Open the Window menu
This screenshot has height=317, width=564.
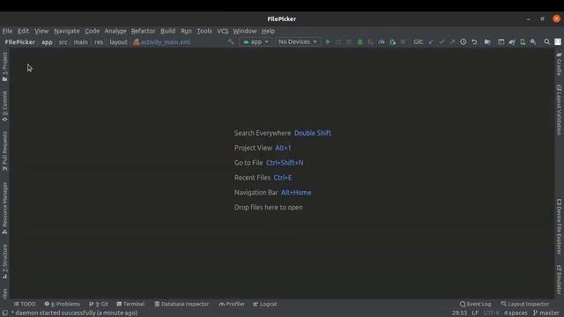245,31
